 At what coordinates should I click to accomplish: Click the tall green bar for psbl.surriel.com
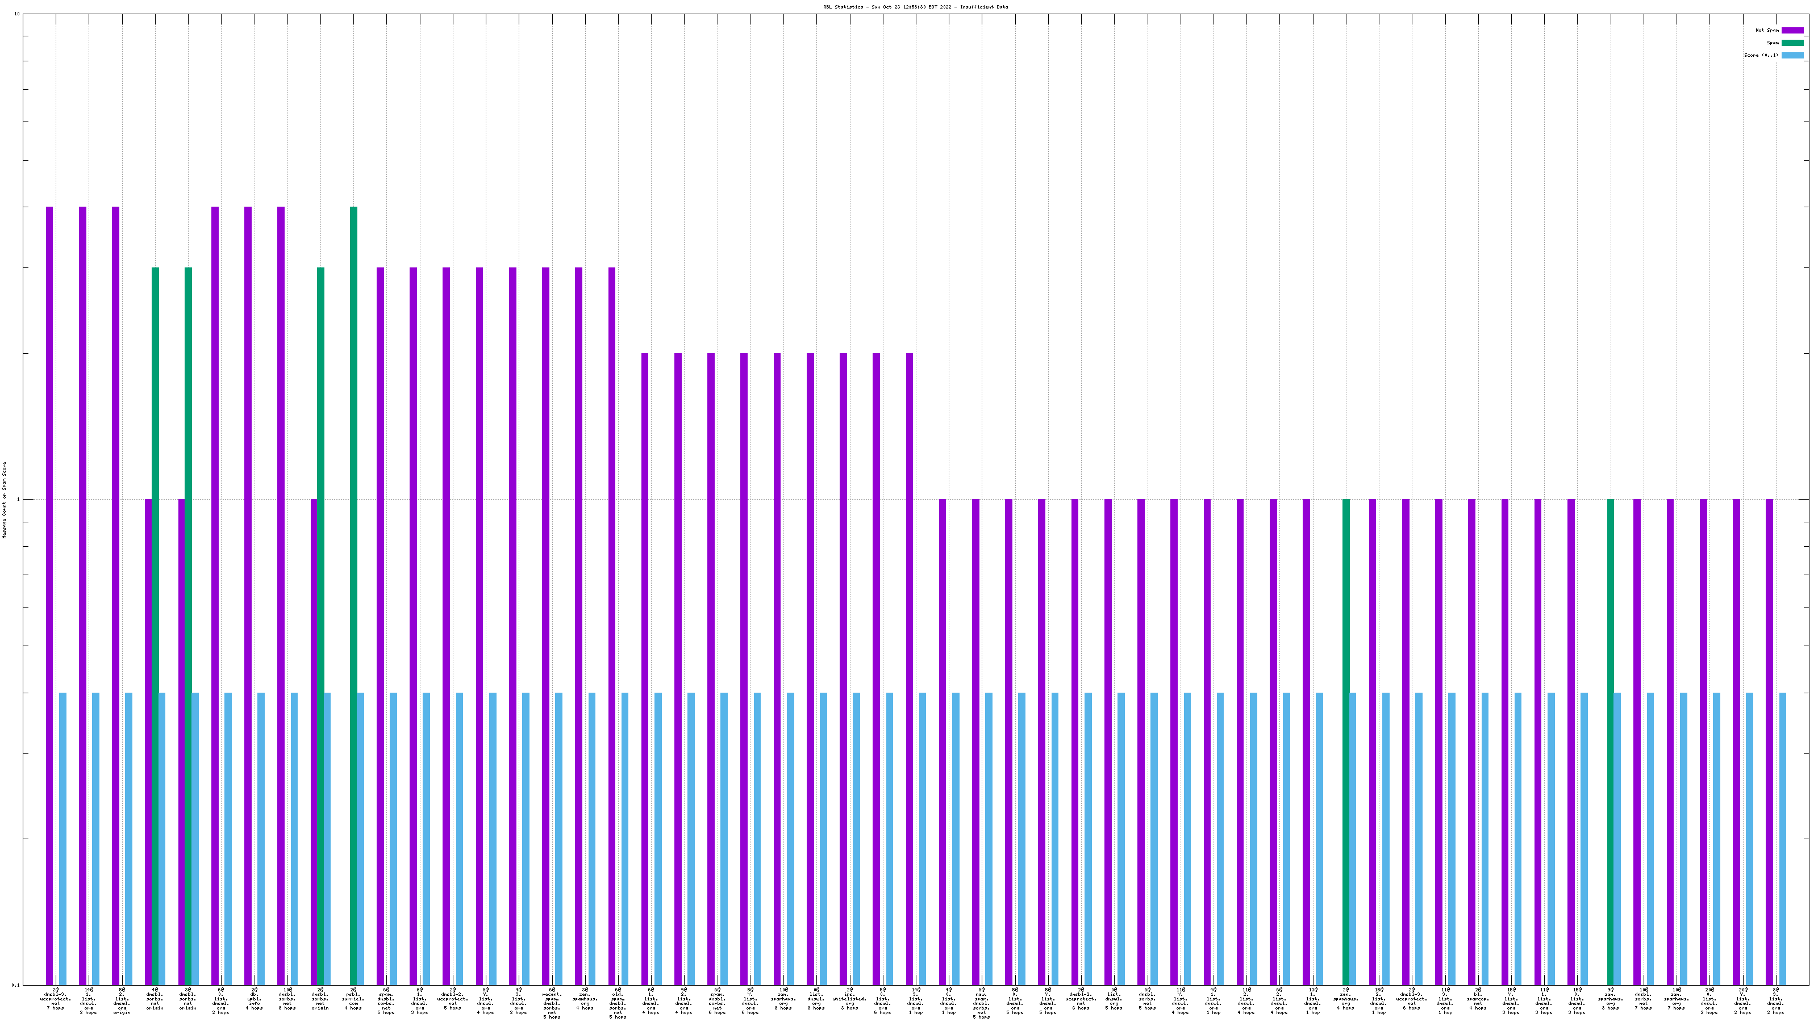353,451
